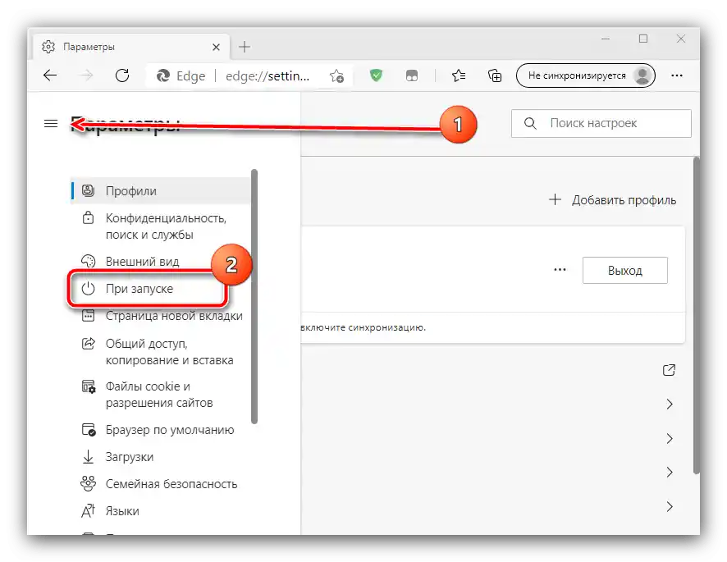Screen dimensions: 727x562
Task: Open the Edge ellipsis menu top right
Action: [677, 75]
